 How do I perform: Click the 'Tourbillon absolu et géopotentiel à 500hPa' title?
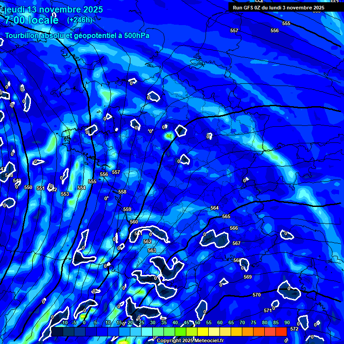pyautogui.click(x=77, y=35)
